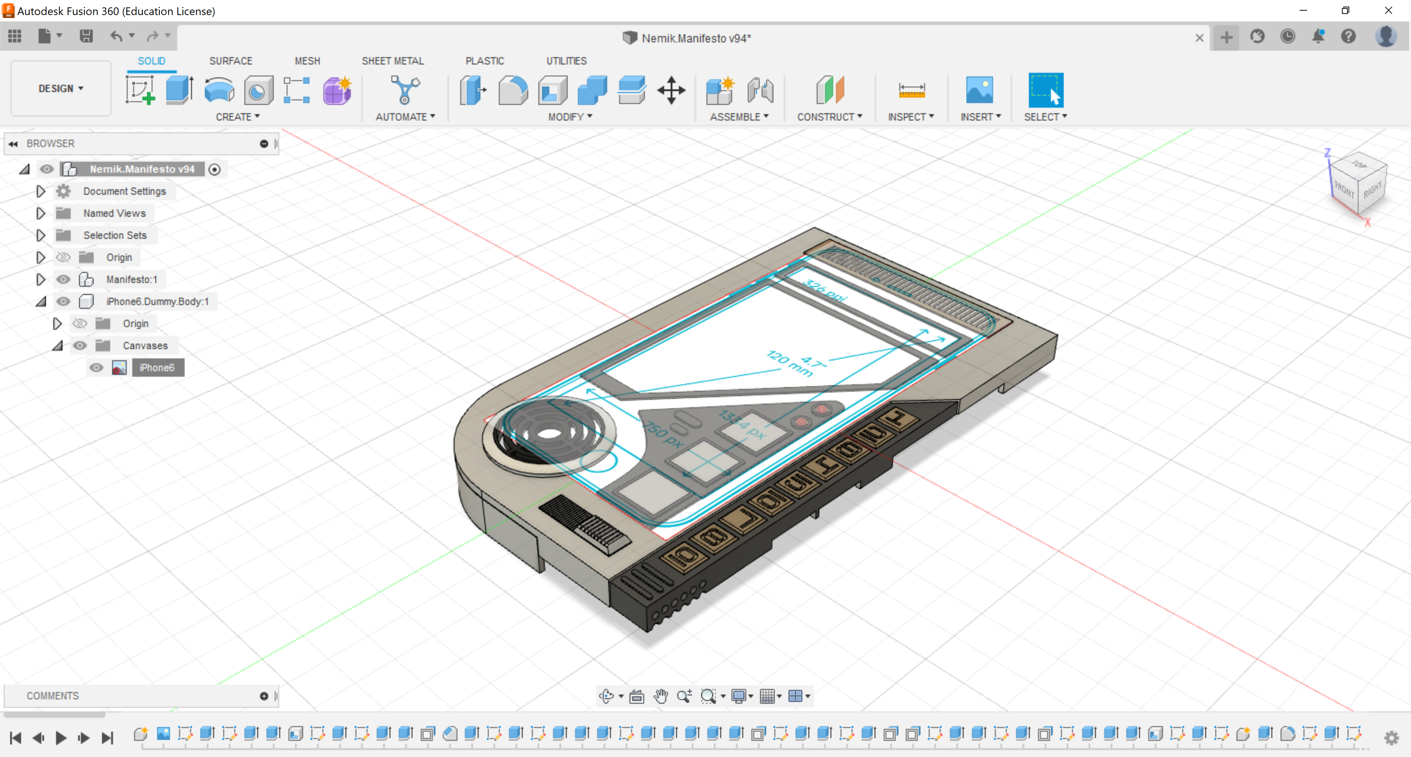This screenshot has height=757, width=1411.
Task: Select the Press Pull tool
Action: pyautogui.click(x=473, y=90)
